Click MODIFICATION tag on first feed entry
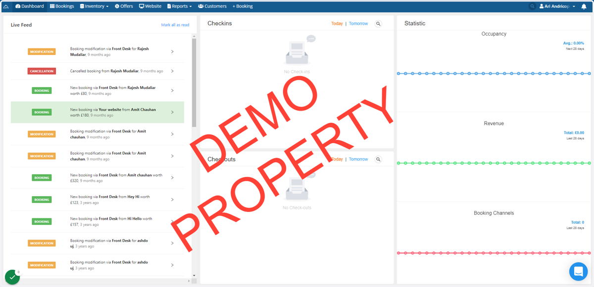 coord(42,51)
